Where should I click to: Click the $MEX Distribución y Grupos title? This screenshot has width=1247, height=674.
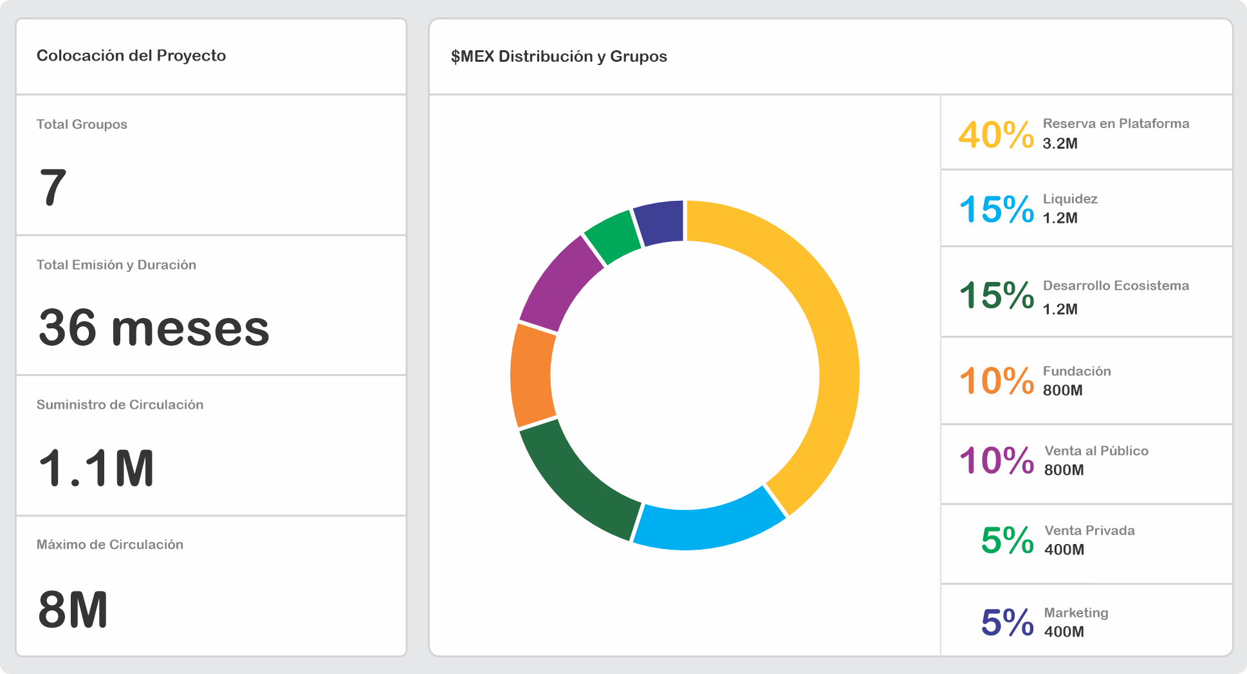click(x=559, y=57)
